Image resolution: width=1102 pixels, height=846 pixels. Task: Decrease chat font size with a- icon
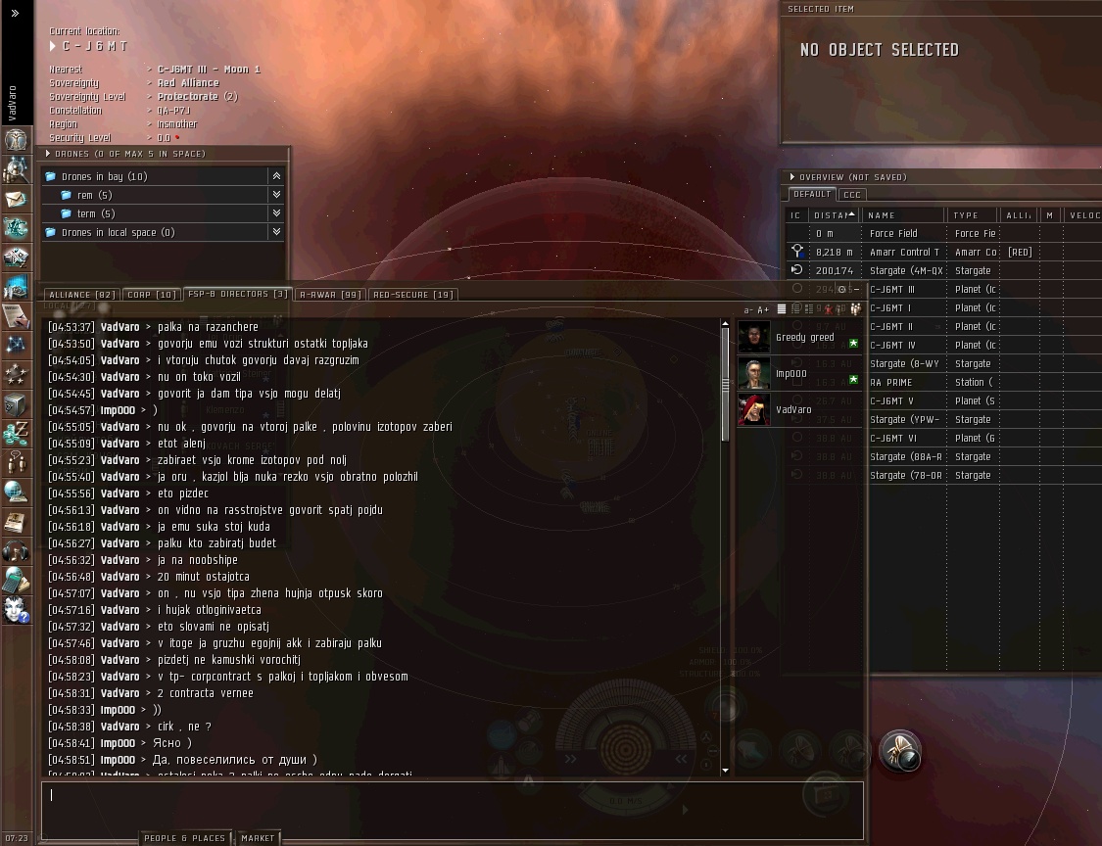pos(747,309)
